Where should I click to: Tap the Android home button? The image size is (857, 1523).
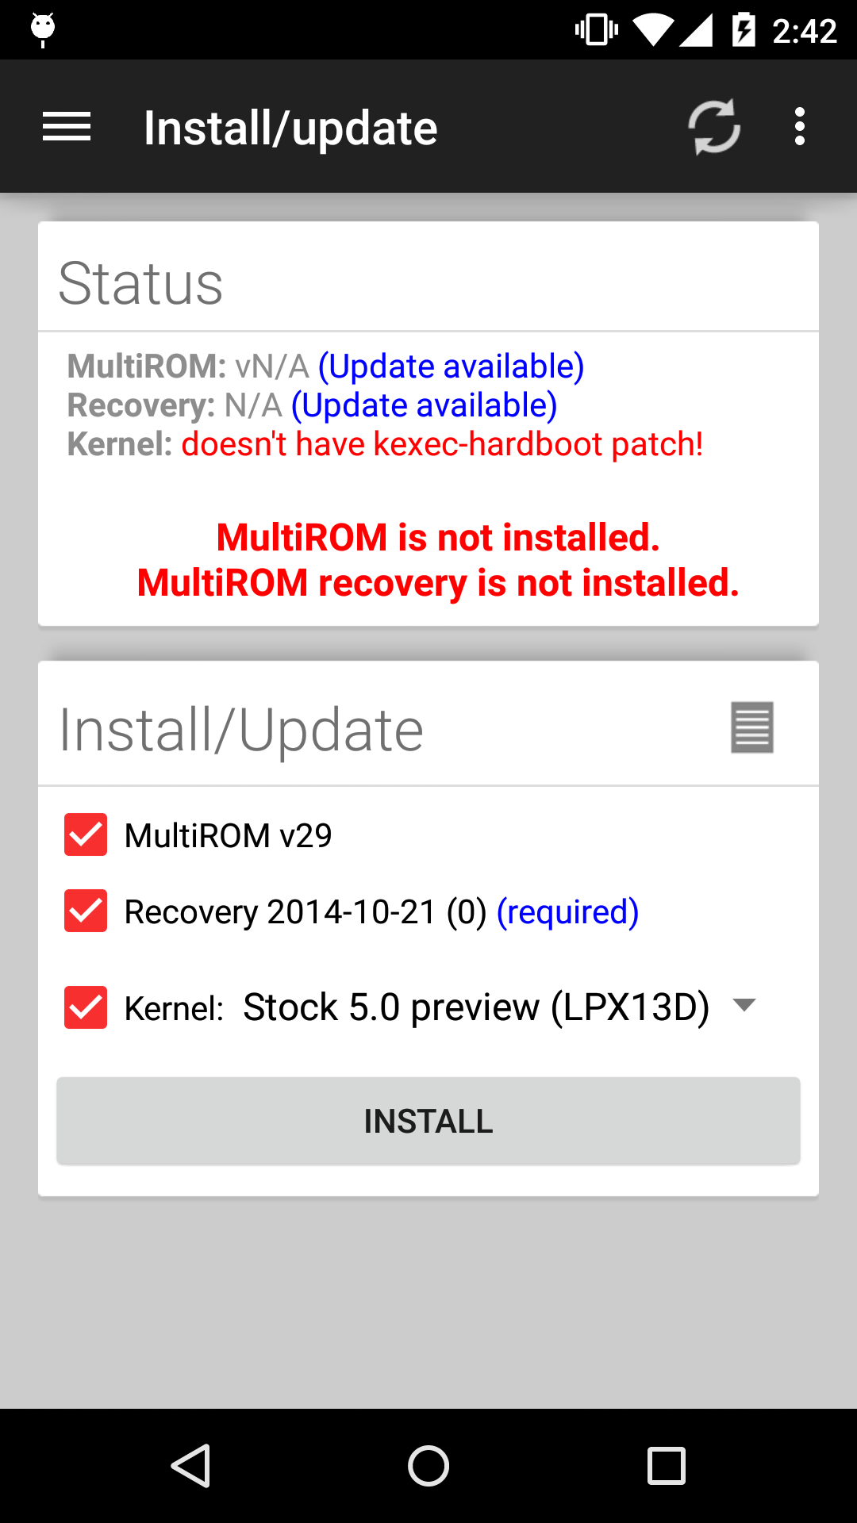coord(428,1465)
